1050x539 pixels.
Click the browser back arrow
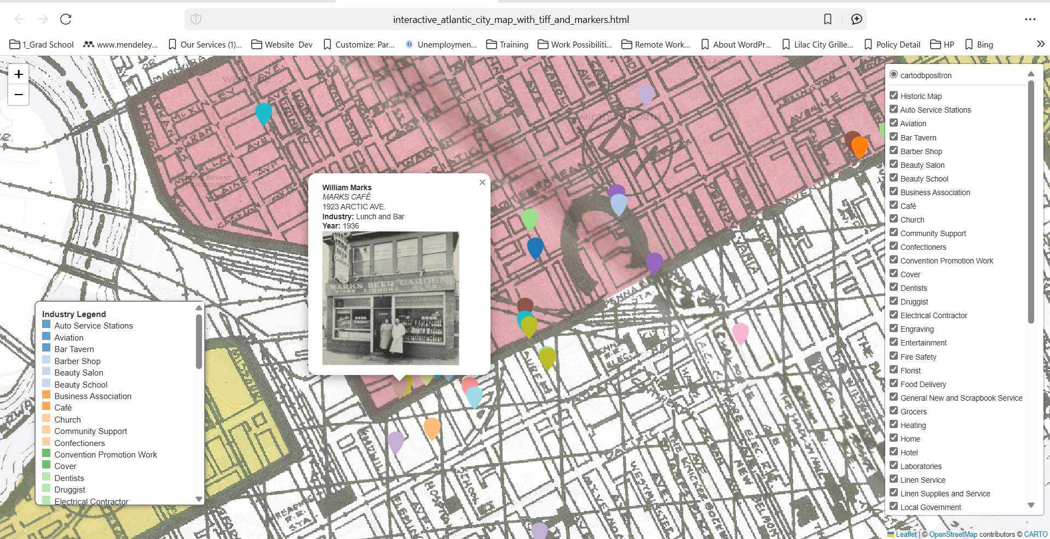coord(20,19)
